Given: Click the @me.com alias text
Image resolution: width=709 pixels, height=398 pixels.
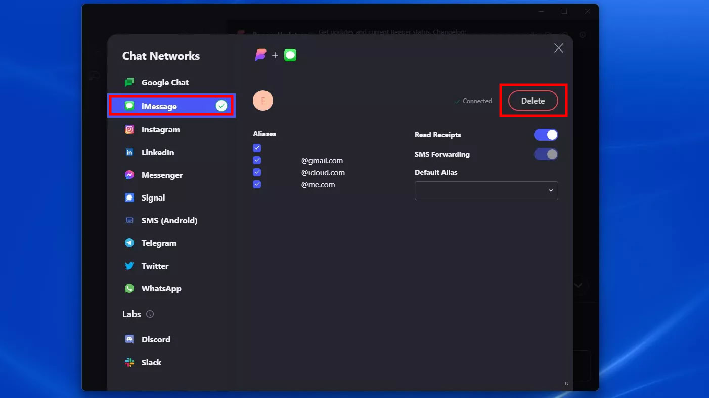Looking at the screenshot, I should click(318, 185).
